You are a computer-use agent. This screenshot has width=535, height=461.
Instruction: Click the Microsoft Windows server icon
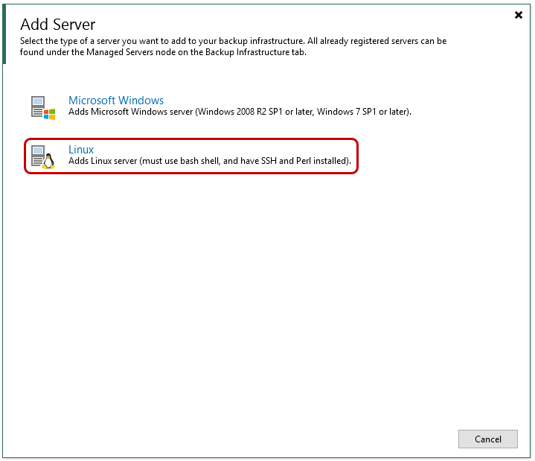[43, 107]
